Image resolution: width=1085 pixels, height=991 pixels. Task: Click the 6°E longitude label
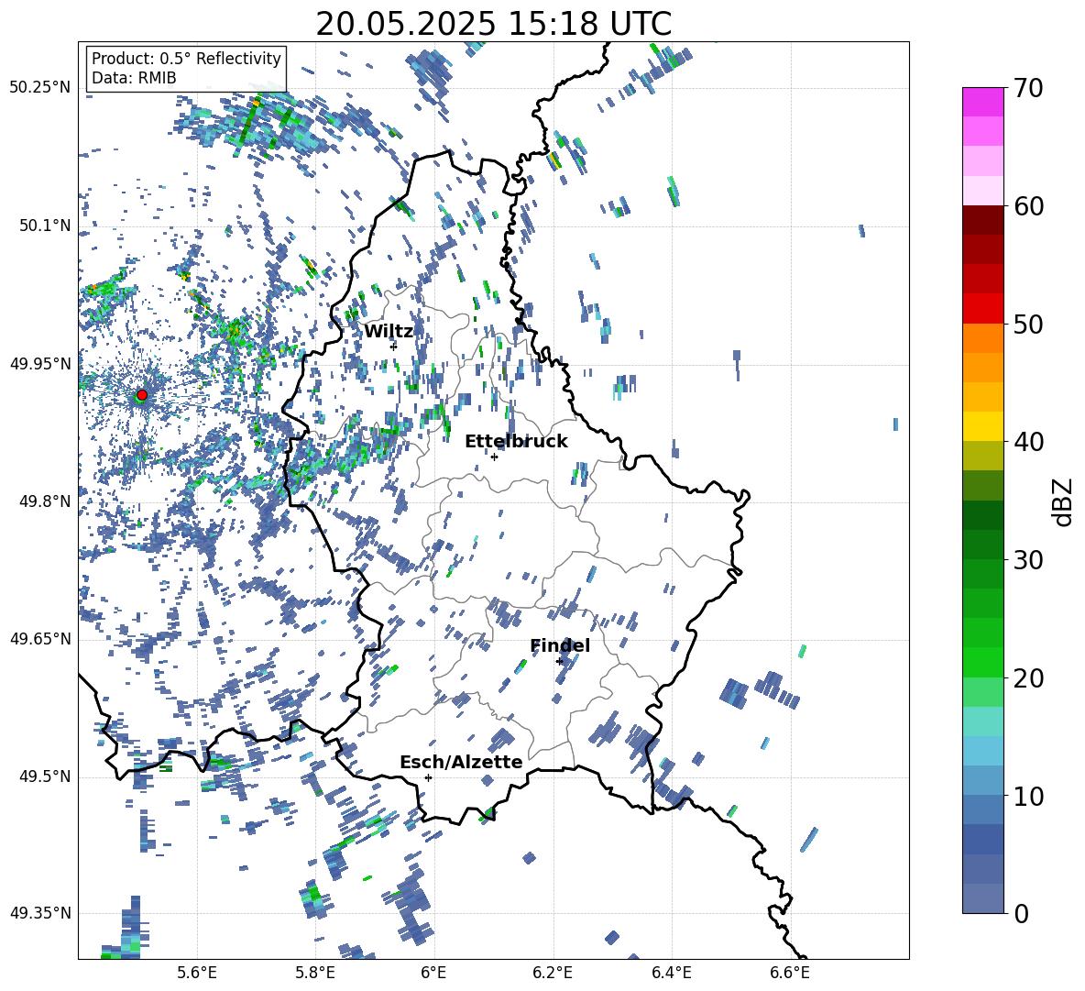[433, 973]
